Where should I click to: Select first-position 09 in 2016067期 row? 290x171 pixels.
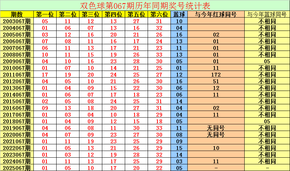click(45, 108)
